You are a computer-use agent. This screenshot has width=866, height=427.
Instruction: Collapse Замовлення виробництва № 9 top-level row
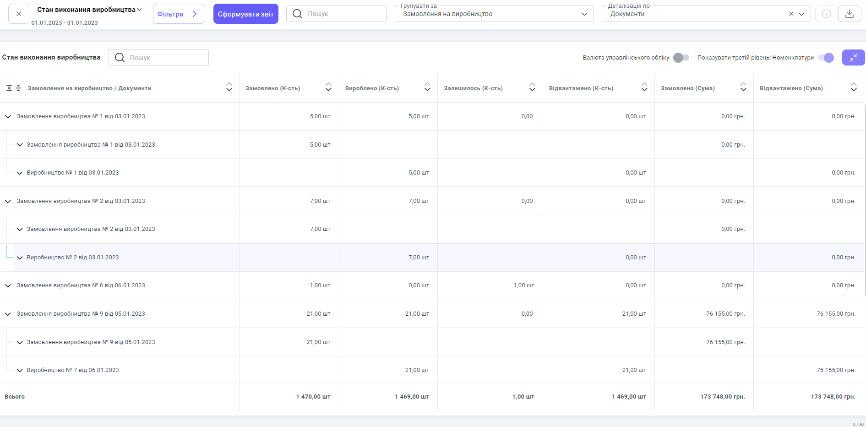[x=8, y=314]
